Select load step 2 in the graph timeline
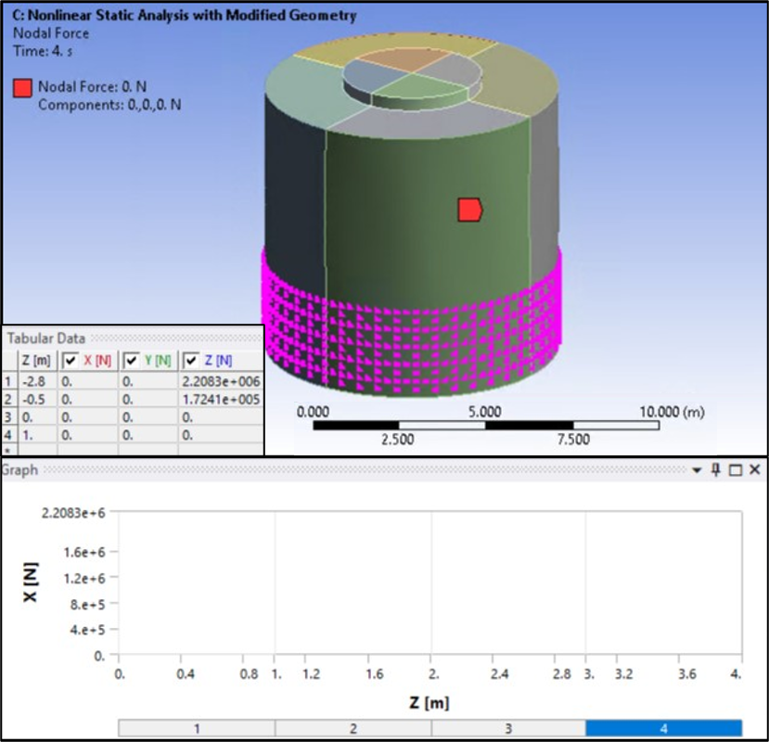769x742 pixels. click(352, 729)
